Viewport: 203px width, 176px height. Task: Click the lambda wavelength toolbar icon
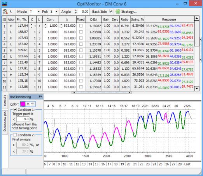pos(10,12)
